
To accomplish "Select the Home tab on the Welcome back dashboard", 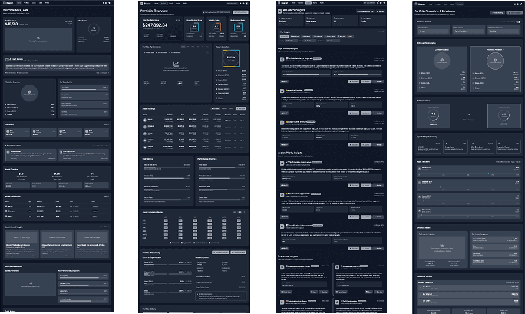I will click(19, 3).
